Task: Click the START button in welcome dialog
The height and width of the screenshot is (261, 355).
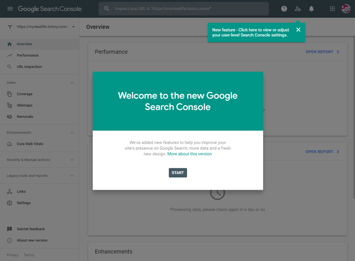Action: [x=178, y=173]
